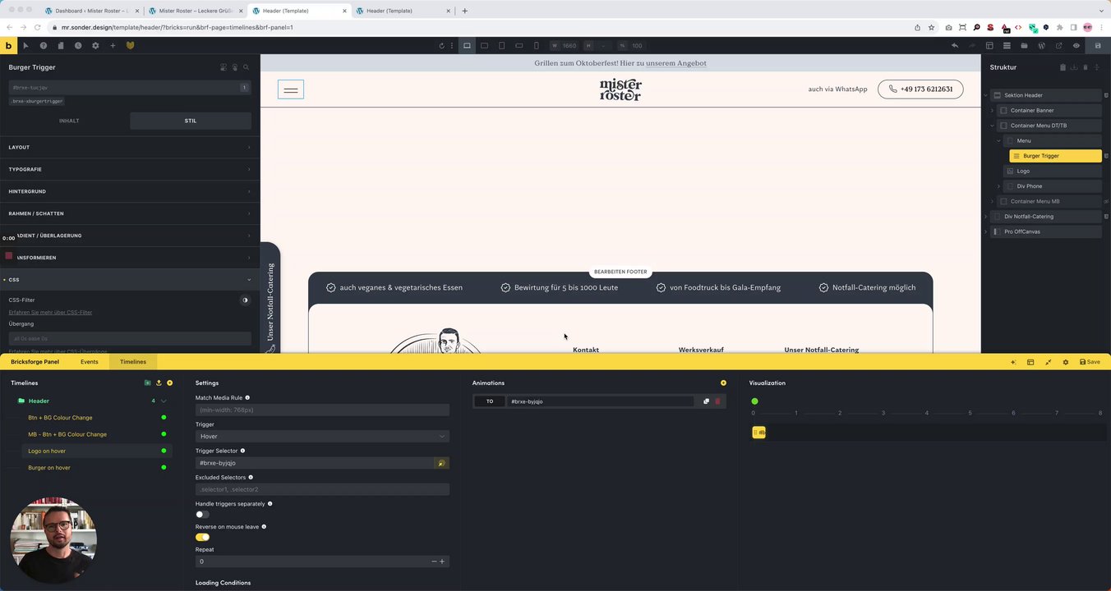
Task: Click the Excluded Selectors input field
Action: pyautogui.click(x=322, y=489)
